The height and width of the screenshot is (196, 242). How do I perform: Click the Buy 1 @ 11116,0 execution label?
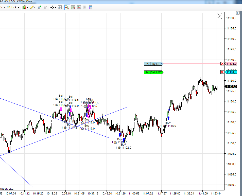[x=168, y=124]
